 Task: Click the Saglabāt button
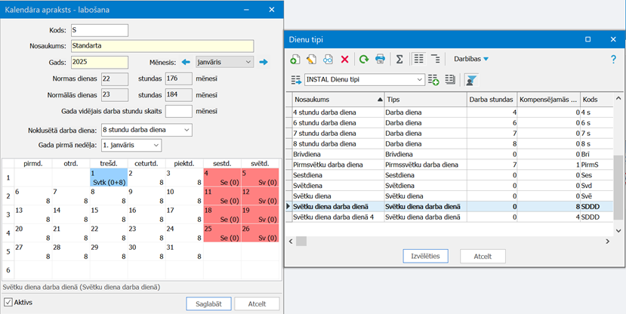208,303
